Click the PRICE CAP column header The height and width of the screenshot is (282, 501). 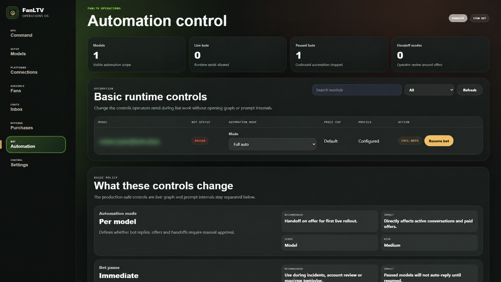click(x=332, y=122)
